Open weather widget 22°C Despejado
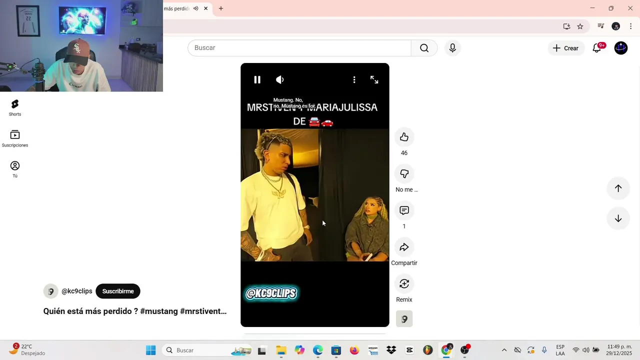 (x=27, y=350)
